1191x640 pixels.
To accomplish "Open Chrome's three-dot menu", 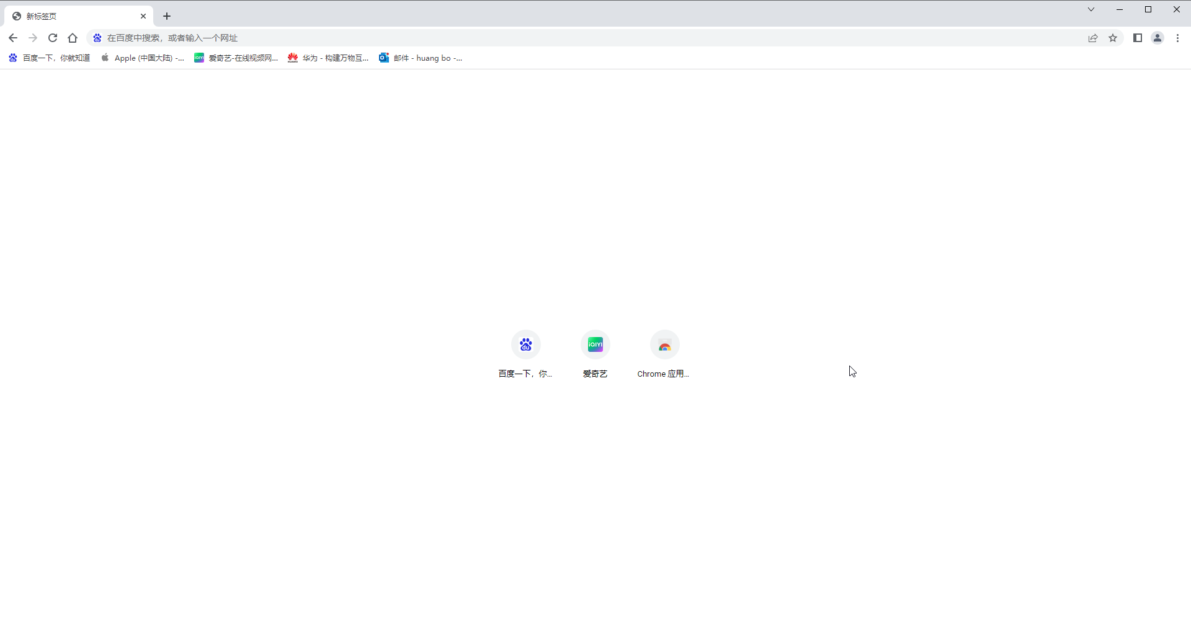I will pos(1177,38).
